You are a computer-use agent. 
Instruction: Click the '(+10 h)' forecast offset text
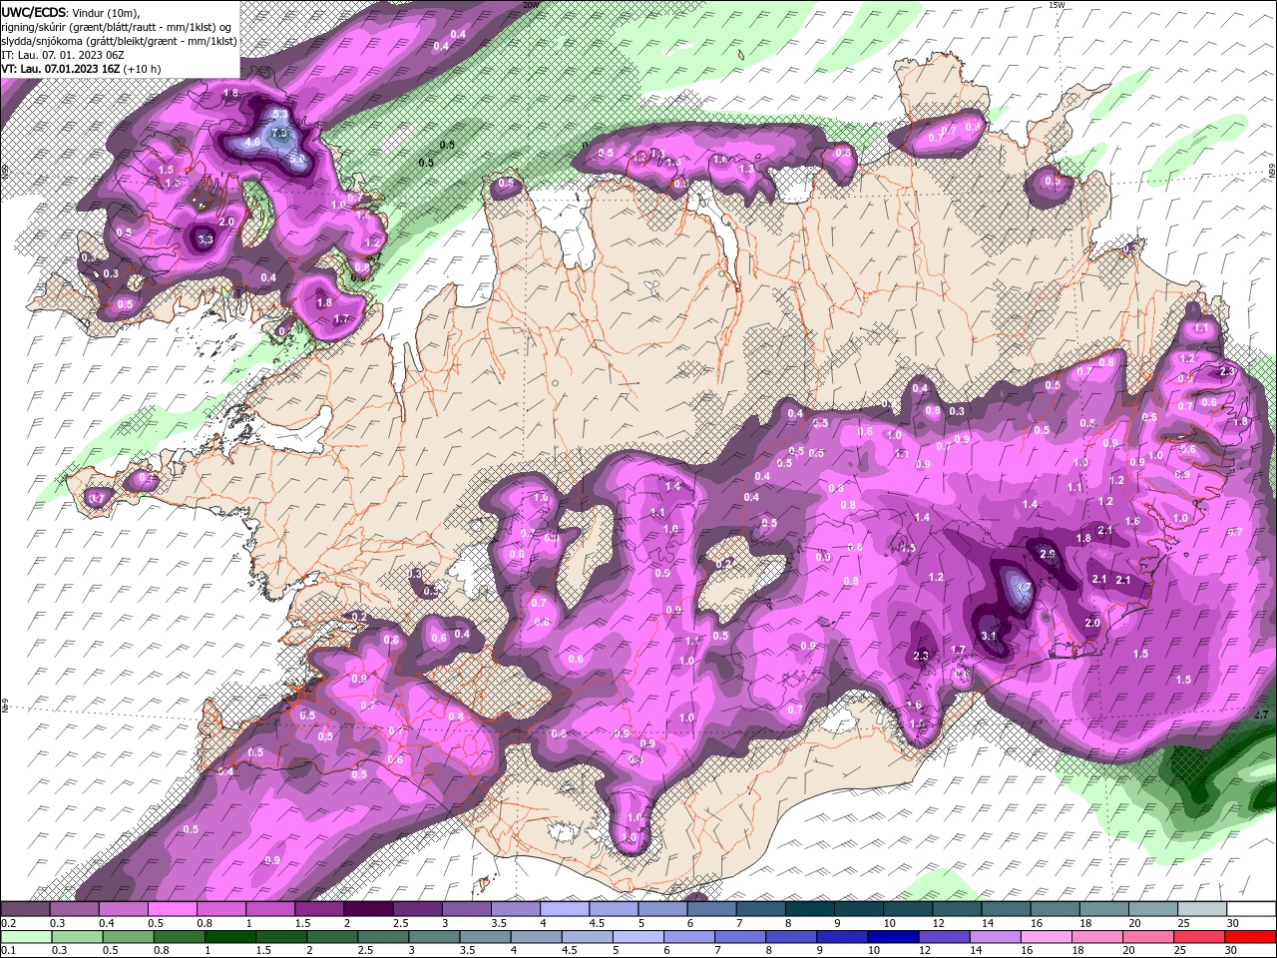(141, 69)
